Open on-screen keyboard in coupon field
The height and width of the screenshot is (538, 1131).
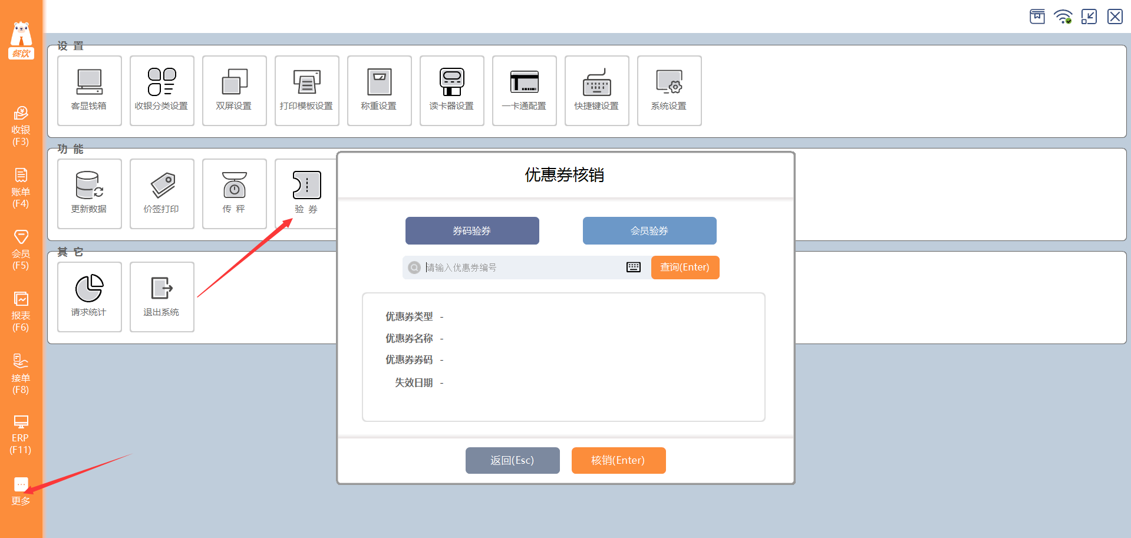coord(634,268)
